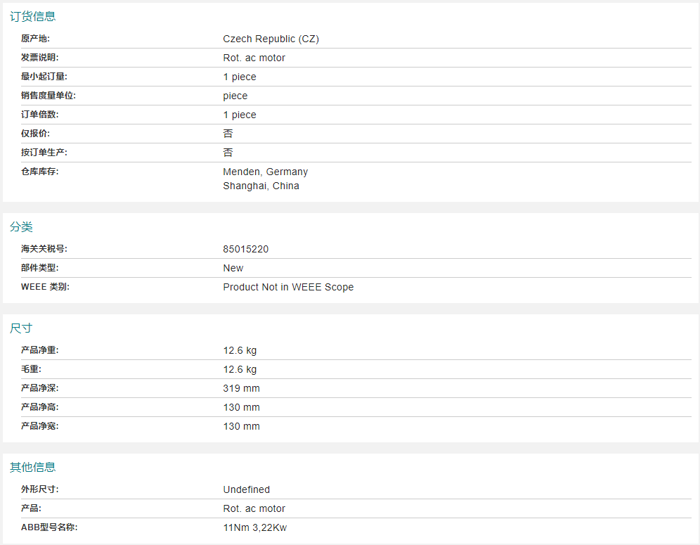The image size is (700, 545).
Task: Click the 部件类型 New value
Action: point(233,268)
